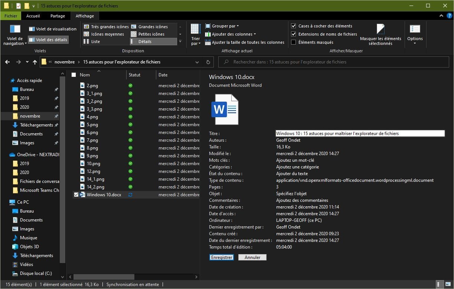454x289 pixels.
Task: Open Ce PC in the navigation pane
Action: (19, 202)
